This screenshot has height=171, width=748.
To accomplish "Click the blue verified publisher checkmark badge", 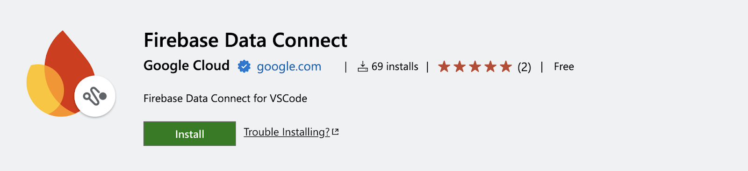I will pyautogui.click(x=244, y=66).
